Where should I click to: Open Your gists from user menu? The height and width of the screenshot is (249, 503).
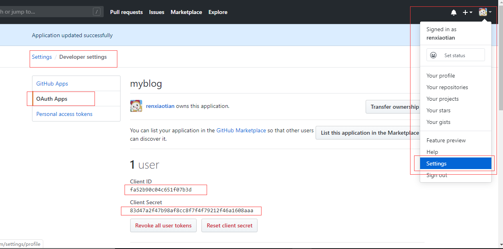tap(456, 122)
